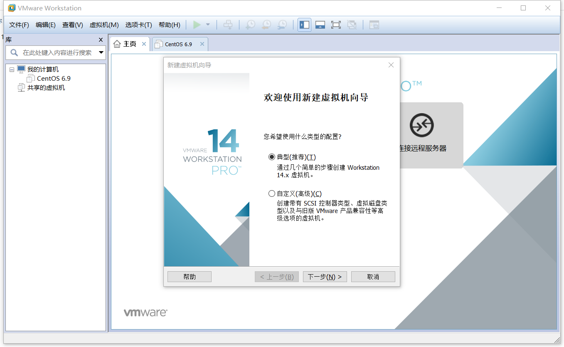Open the 查看(V) menu
This screenshot has width=564, height=347.
pyautogui.click(x=73, y=25)
